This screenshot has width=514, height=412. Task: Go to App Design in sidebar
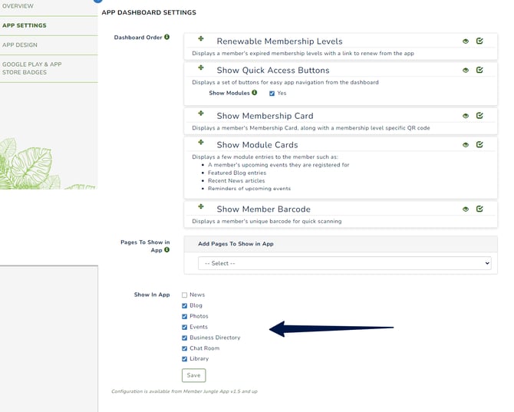click(20, 45)
